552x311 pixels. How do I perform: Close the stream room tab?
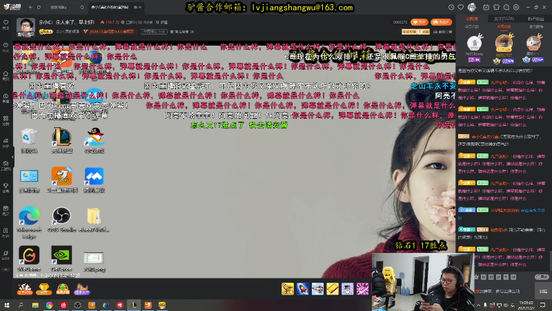click(x=140, y=7)
